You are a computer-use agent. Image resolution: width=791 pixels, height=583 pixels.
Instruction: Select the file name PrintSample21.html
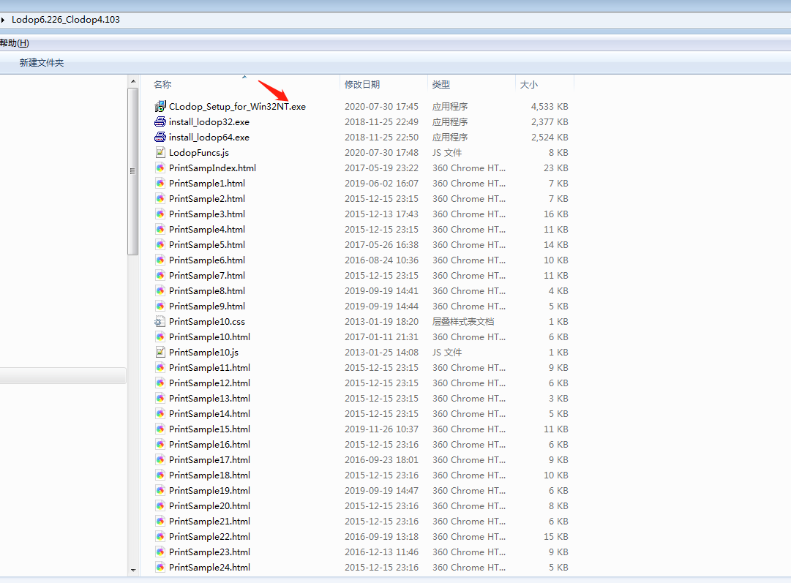[209, 522]
